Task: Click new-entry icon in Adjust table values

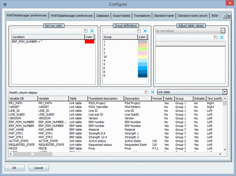Action: [x=216, y=37]
